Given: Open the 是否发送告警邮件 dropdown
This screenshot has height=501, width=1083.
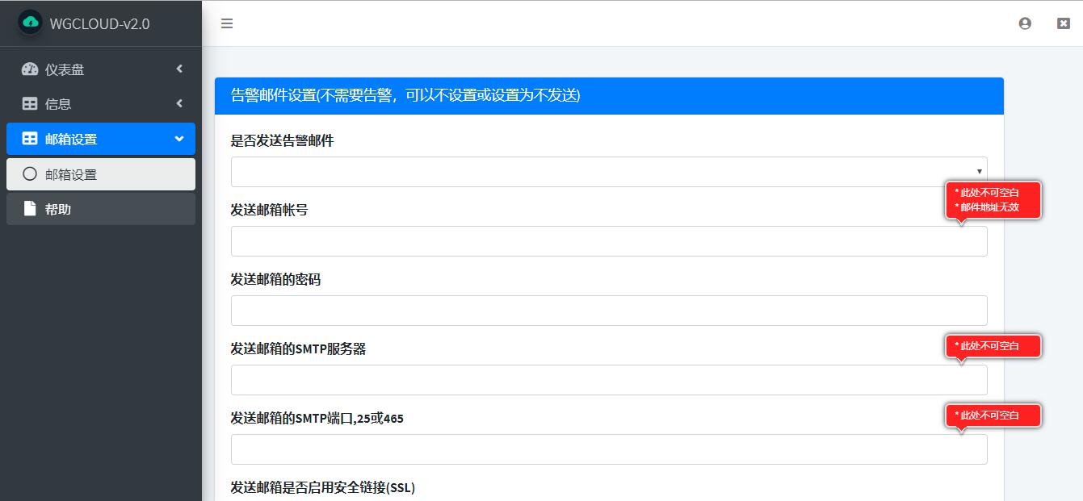Looking at the screenshot, I should 609,172.
